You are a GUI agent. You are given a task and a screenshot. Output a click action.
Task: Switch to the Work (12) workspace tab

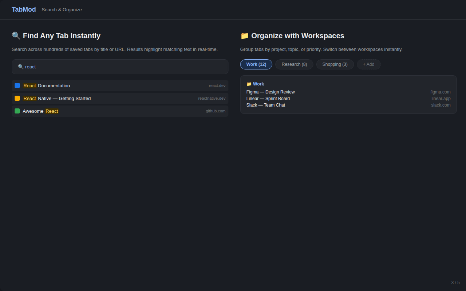(x=256, y=64)
